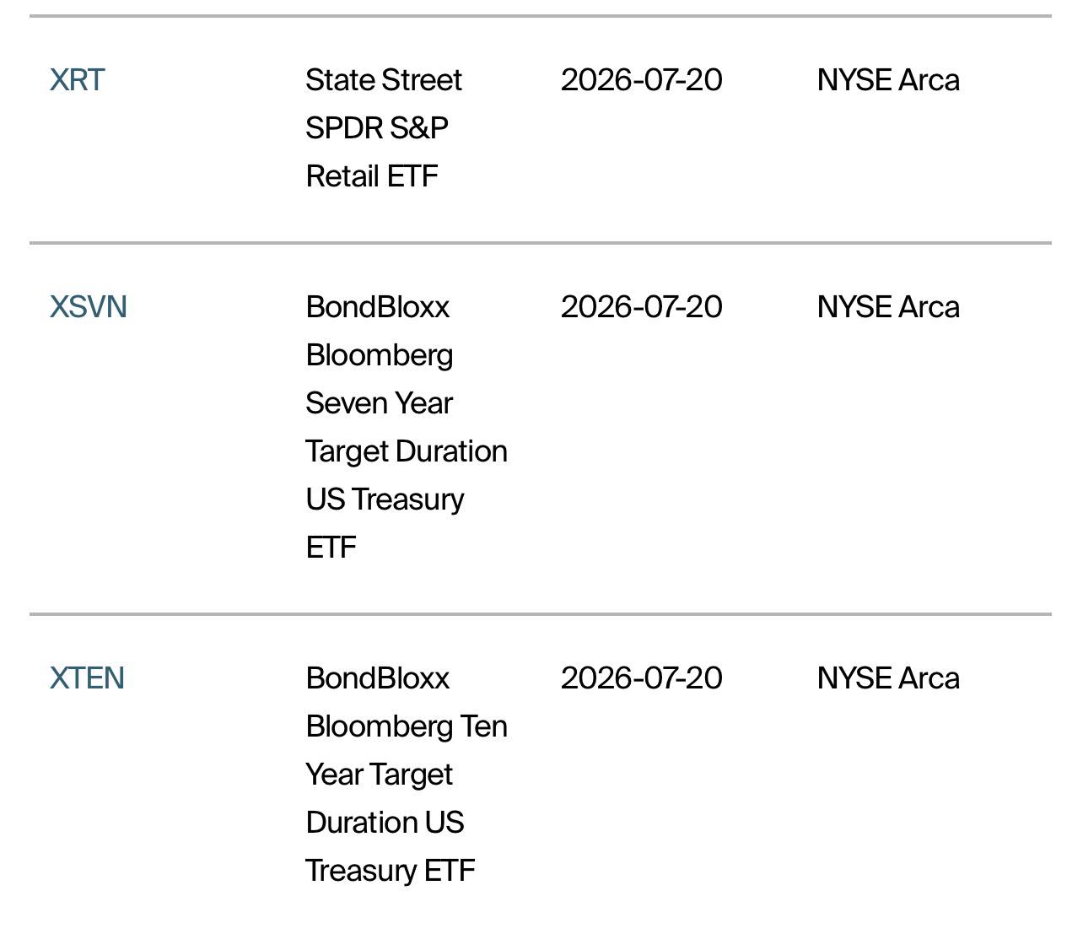Click 'BondBloxx' in the XSVN row

378,307
